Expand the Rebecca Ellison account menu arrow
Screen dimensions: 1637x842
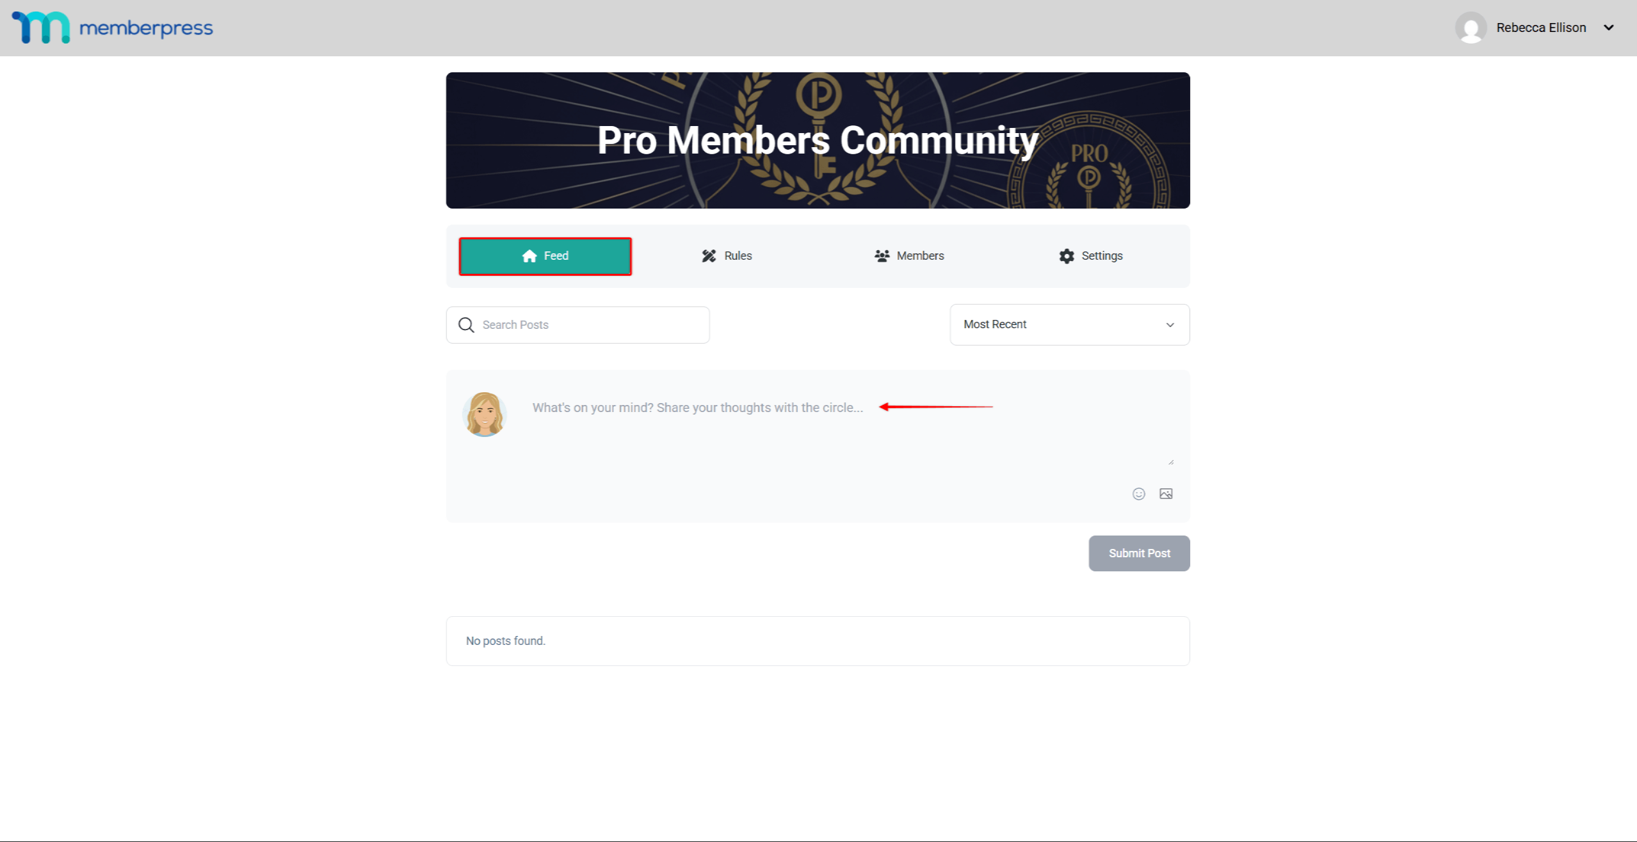1608,28
